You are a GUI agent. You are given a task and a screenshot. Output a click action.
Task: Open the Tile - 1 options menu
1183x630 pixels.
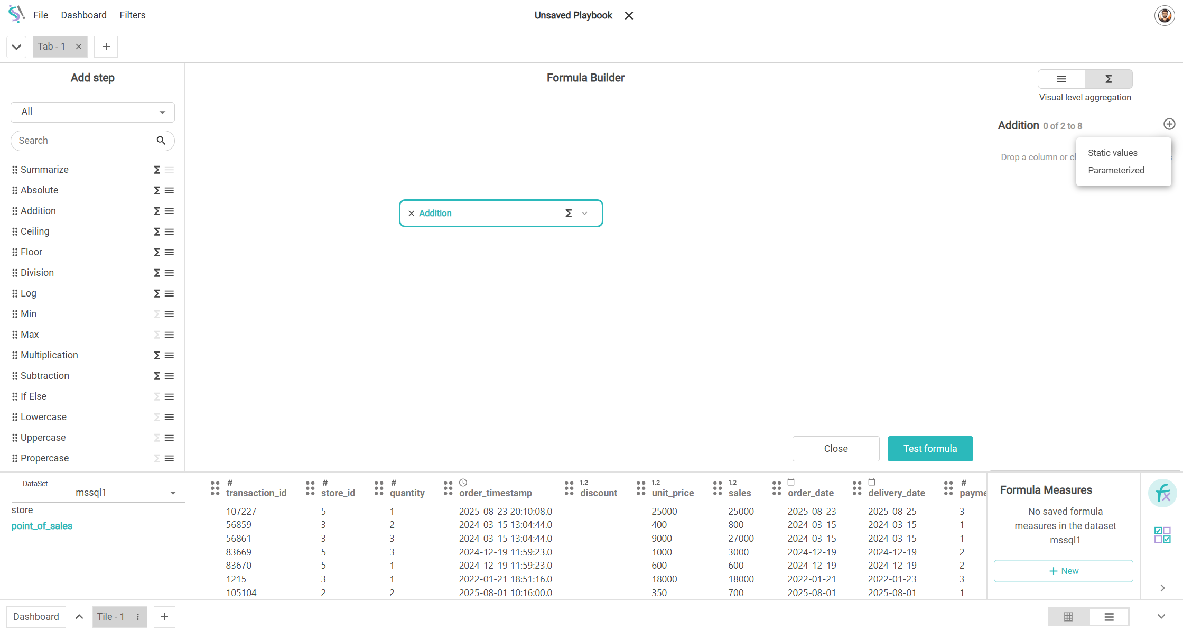[138, 617]
